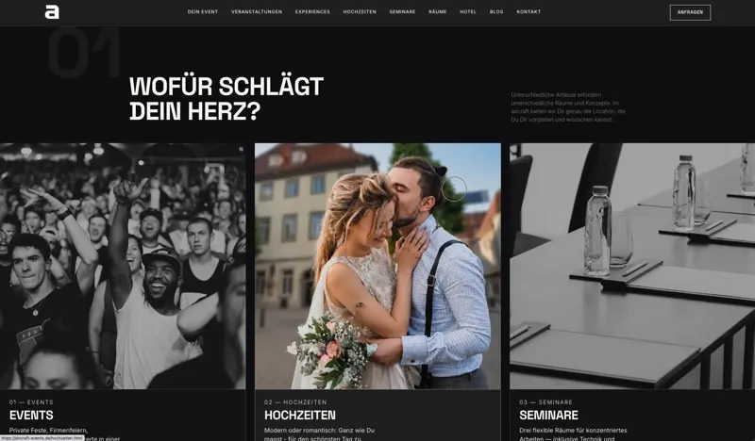The width and height of the screenshot is (755, 441).
Task: Open the Dein Event menu item
Action: click(203, 12)
